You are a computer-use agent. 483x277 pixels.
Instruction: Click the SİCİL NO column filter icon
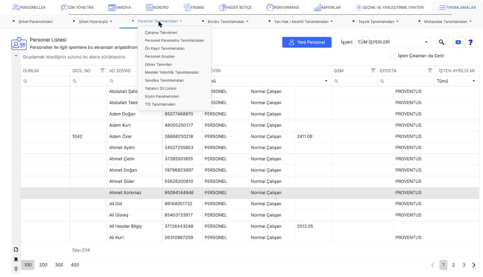click(x=103, y=71)
